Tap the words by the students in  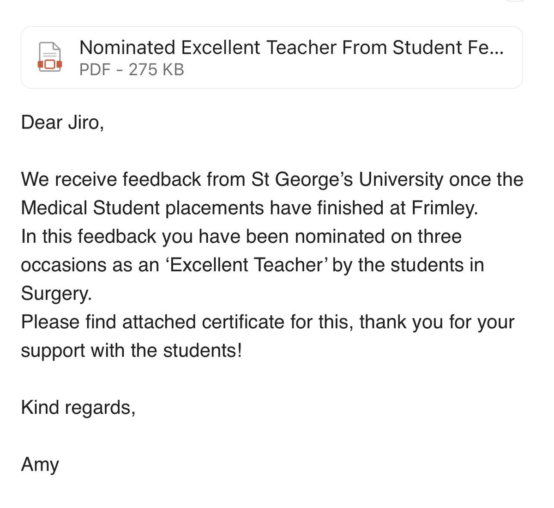408,265
